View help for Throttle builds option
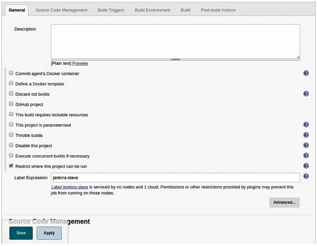The image size is (317, 246). coord(306,135)
